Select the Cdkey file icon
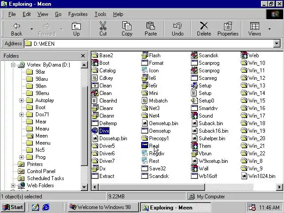The image size is (284, 213). point(95,78)
